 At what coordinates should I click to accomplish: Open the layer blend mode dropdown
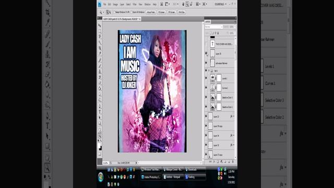pos(213,27)
